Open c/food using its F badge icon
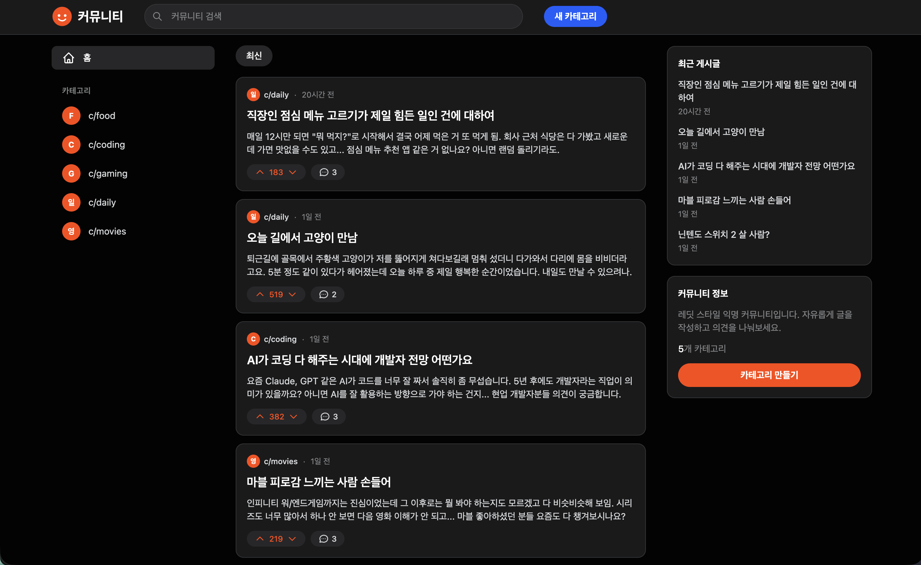The width and height of the screenshot is (921, 565). tap(71, 116)
